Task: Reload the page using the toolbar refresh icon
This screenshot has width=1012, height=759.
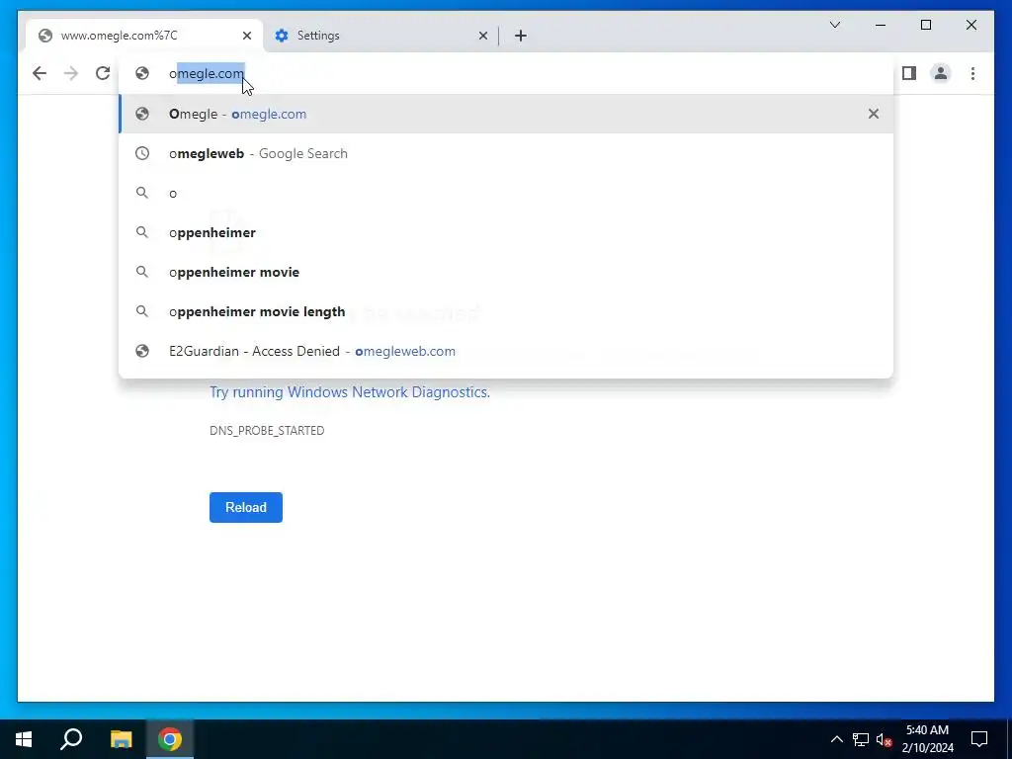Action: click(x=103, y=73)
